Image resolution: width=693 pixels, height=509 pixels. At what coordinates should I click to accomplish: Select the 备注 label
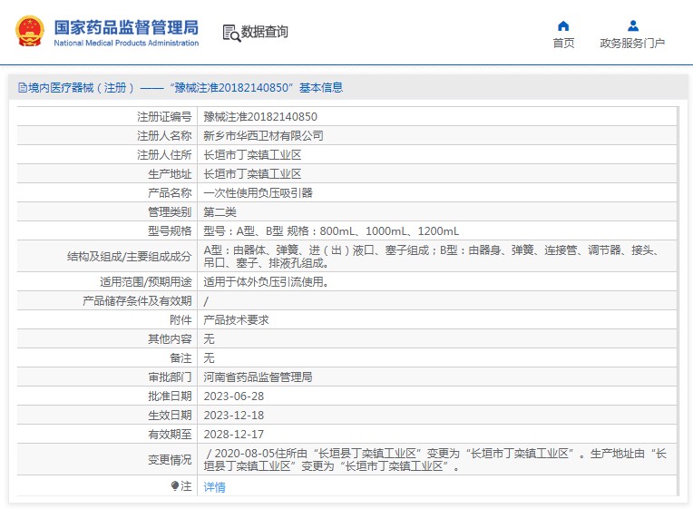click(x=181, y=357)
